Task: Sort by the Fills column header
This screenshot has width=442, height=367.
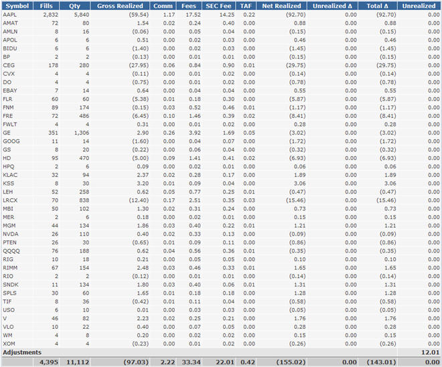Action: [x=46, y=6]
